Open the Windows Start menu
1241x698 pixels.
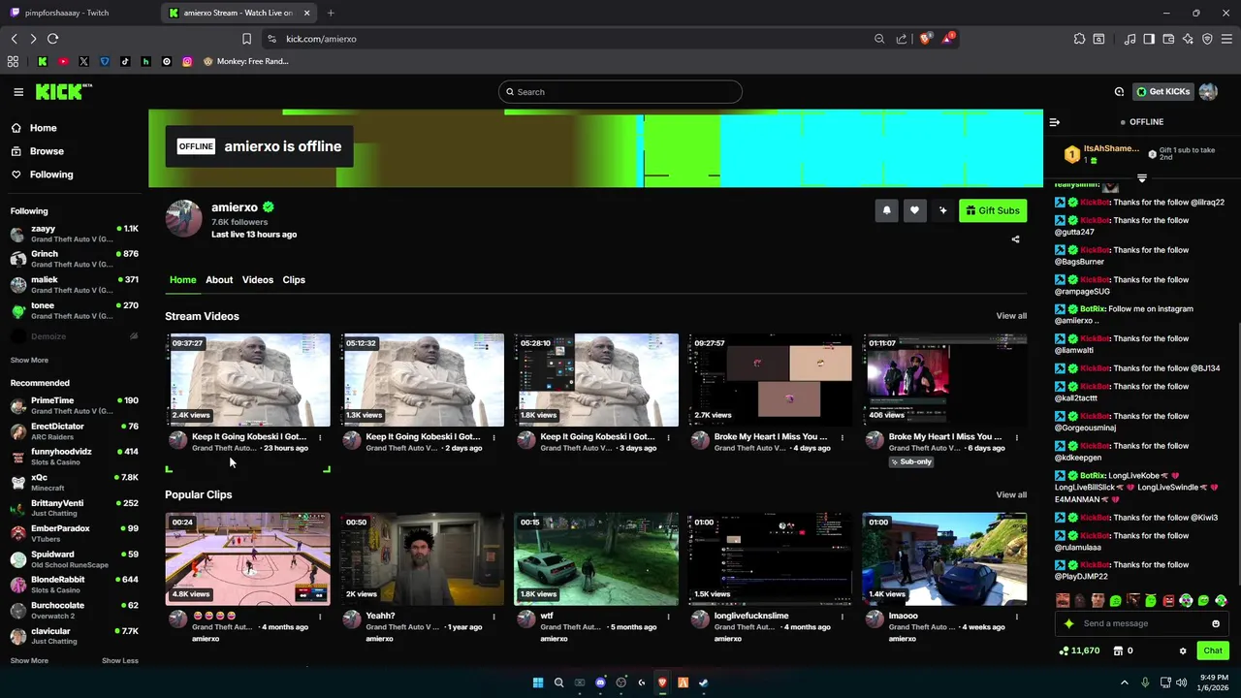point(538,682)
